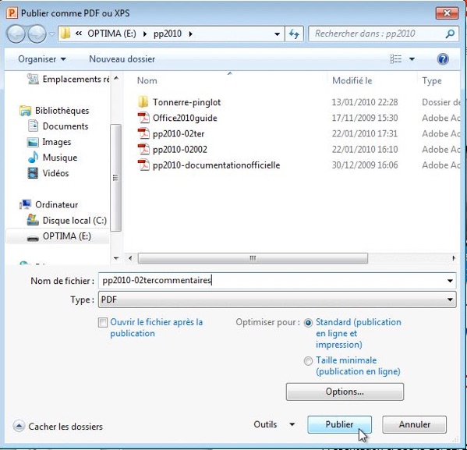Select Standard optimization radio button
This screenshot has width=467, height=450.
(x=308, y=323)
